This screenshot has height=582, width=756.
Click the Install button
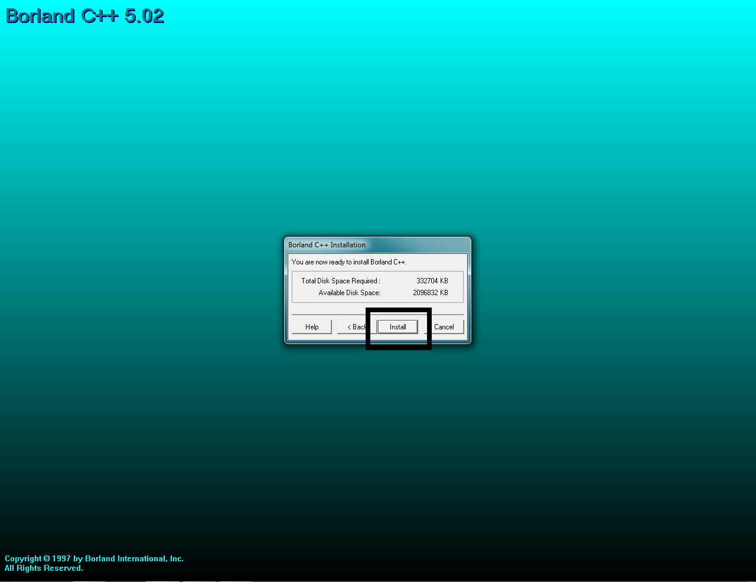398,327
